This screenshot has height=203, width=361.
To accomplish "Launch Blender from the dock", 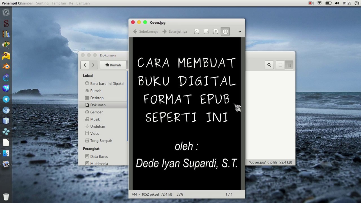I will coord(6,67).
